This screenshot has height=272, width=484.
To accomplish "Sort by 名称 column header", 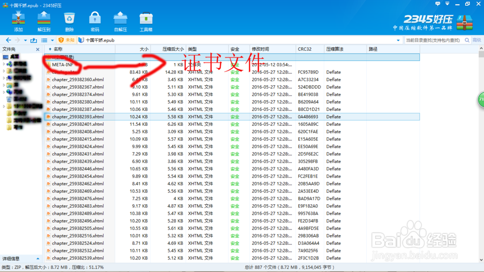I will [x=80, y=49].
